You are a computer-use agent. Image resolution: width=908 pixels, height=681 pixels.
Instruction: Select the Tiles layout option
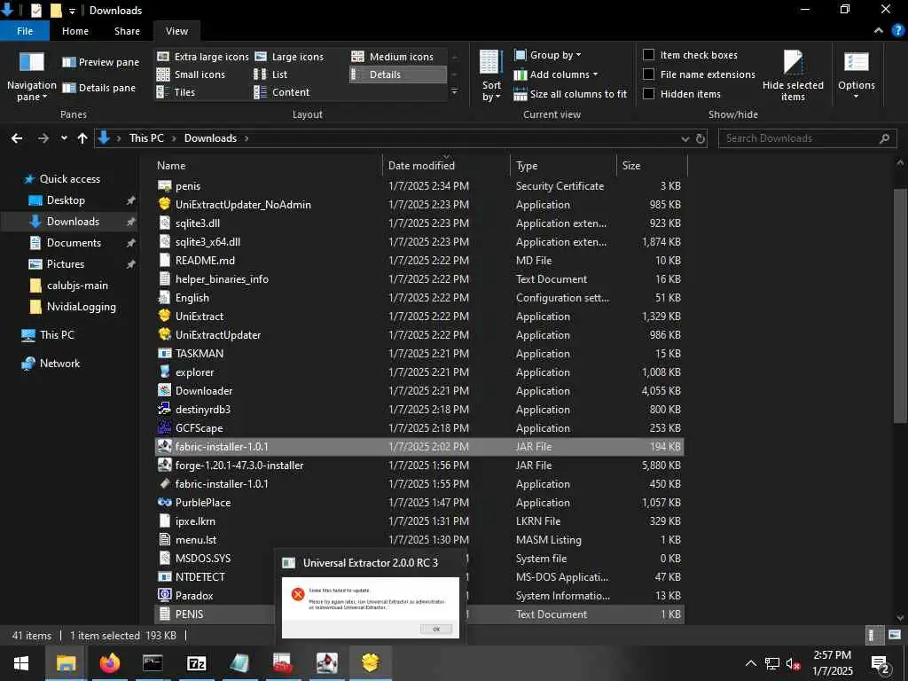pyautogui.click(x=176, y=92)
